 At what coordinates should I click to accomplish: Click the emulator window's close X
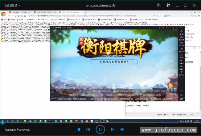pos(177,28)
